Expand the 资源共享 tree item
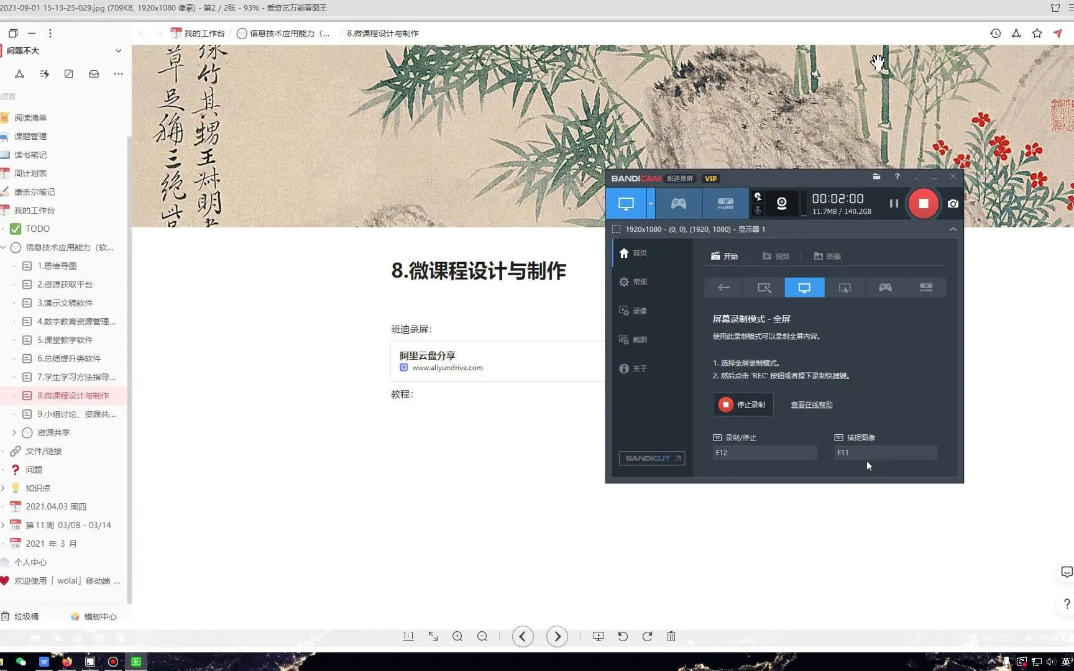Viewport: 1074px width, 671px height. coord(14,432)
